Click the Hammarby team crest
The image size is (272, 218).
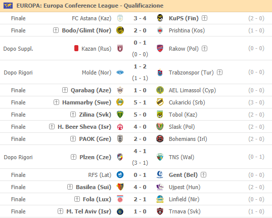click(120, 102)
